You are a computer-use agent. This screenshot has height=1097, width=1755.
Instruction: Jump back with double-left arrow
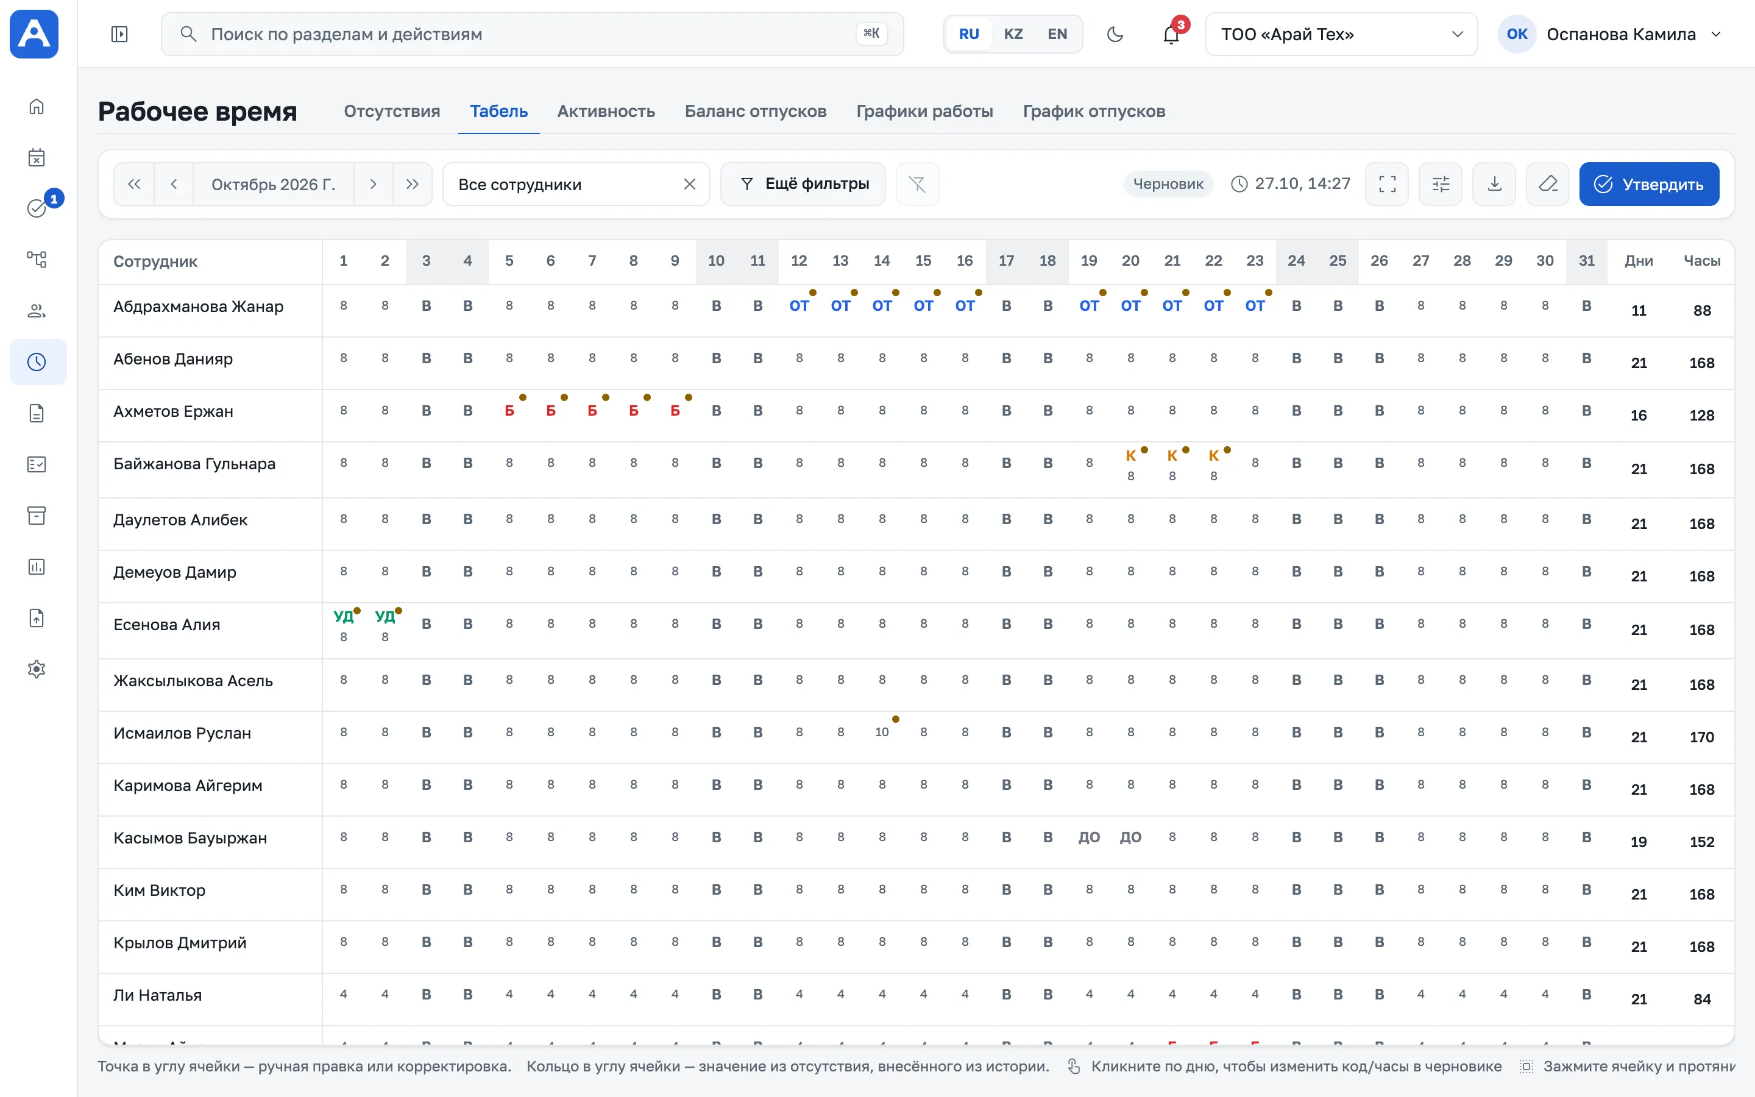point(134,184)
